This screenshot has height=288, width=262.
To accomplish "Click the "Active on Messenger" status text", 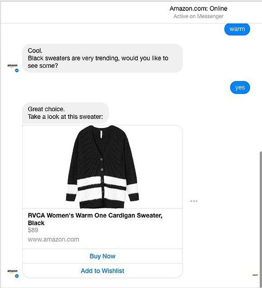I will (x=198, y=16).
